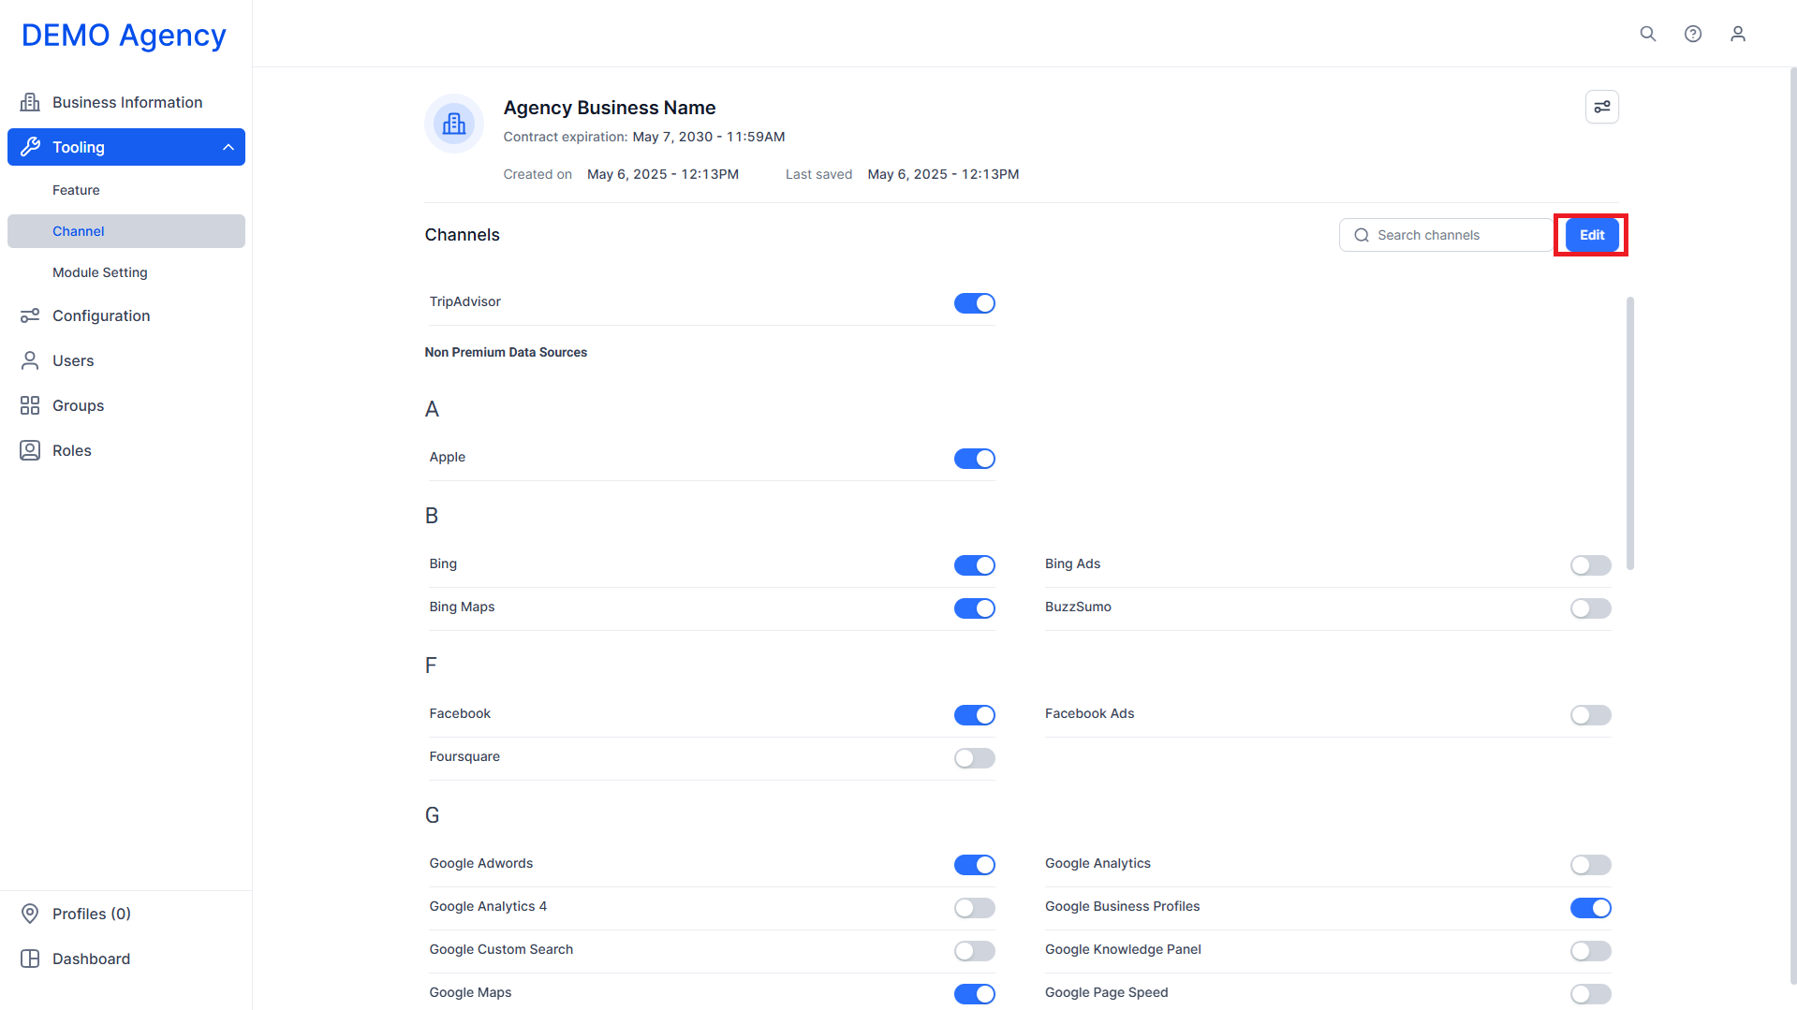The width and height of the screenshot is (1797, 1010).
Task: Open the Users section
Action: pyautogui.click(x=126, y=360)
